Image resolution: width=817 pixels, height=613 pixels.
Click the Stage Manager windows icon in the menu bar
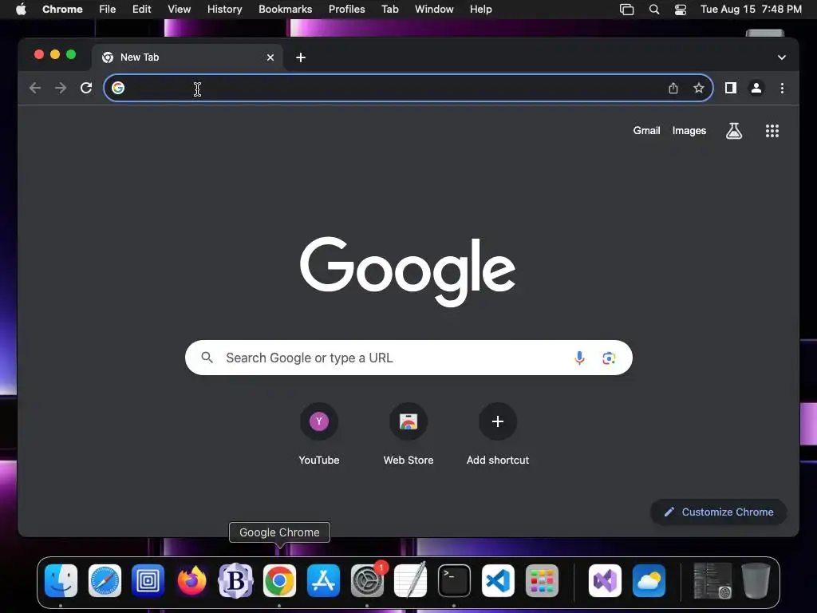point(627,10)
